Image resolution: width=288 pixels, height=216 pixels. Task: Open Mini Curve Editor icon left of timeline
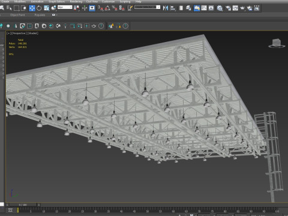pyautogui.click(x=10, y=210)
